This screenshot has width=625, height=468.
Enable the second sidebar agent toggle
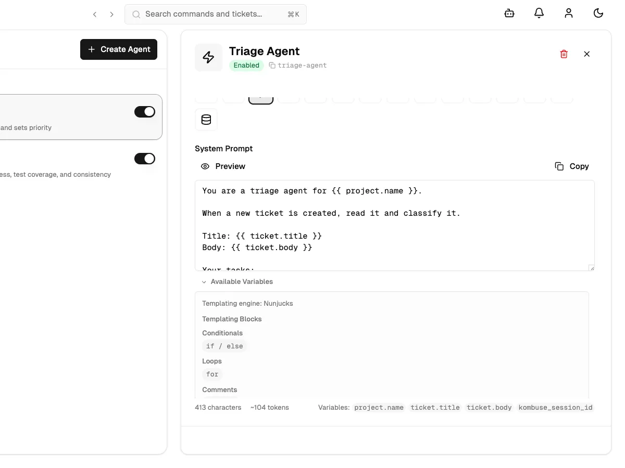144,159
